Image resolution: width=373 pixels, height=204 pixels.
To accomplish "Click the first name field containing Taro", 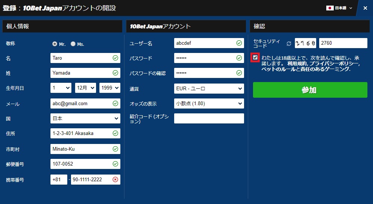I will (x=85, y=58).
